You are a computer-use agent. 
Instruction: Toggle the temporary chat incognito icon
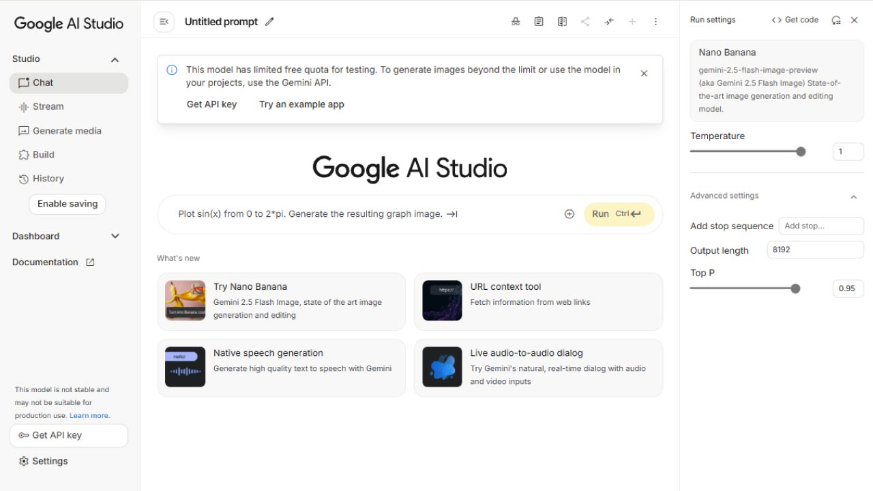pos(516,22)
